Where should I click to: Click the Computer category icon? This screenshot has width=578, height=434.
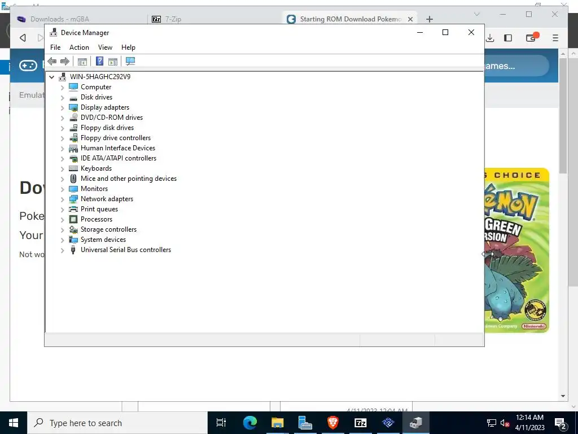click(x=73, y=86)
